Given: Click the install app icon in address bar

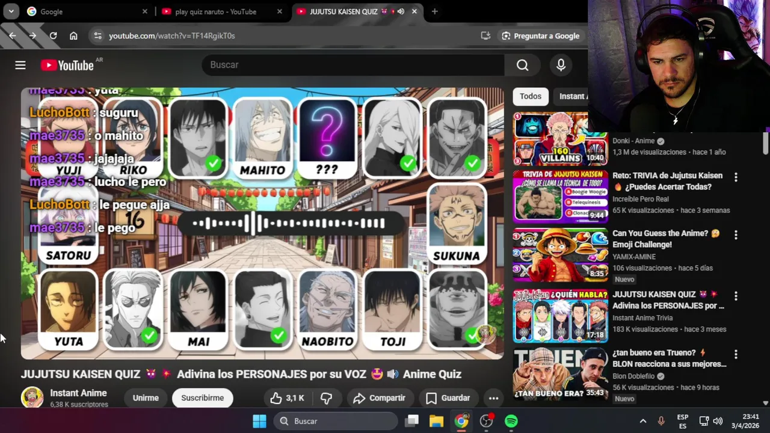Looking at the screenshot, I should coord(485,35).
